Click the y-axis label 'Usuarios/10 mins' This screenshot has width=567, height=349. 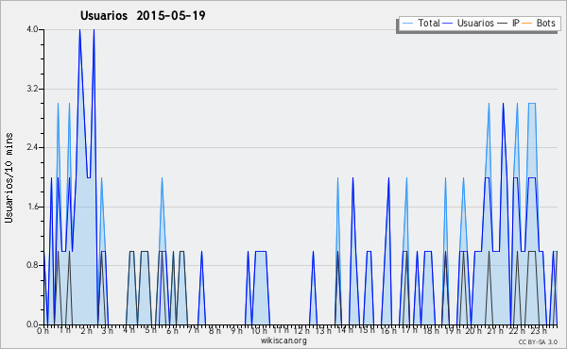pos(9,177)
